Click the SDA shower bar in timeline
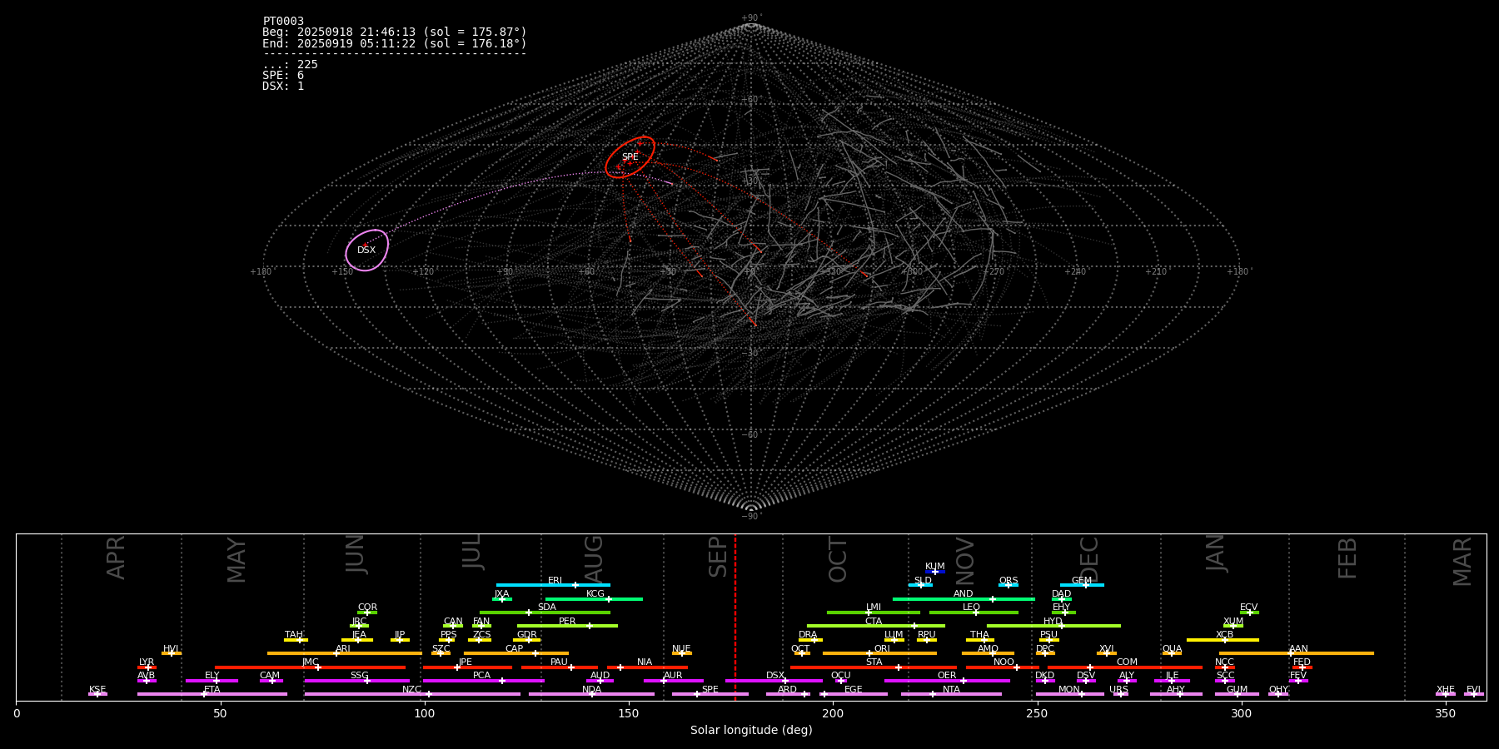 (x=545, y=612)
